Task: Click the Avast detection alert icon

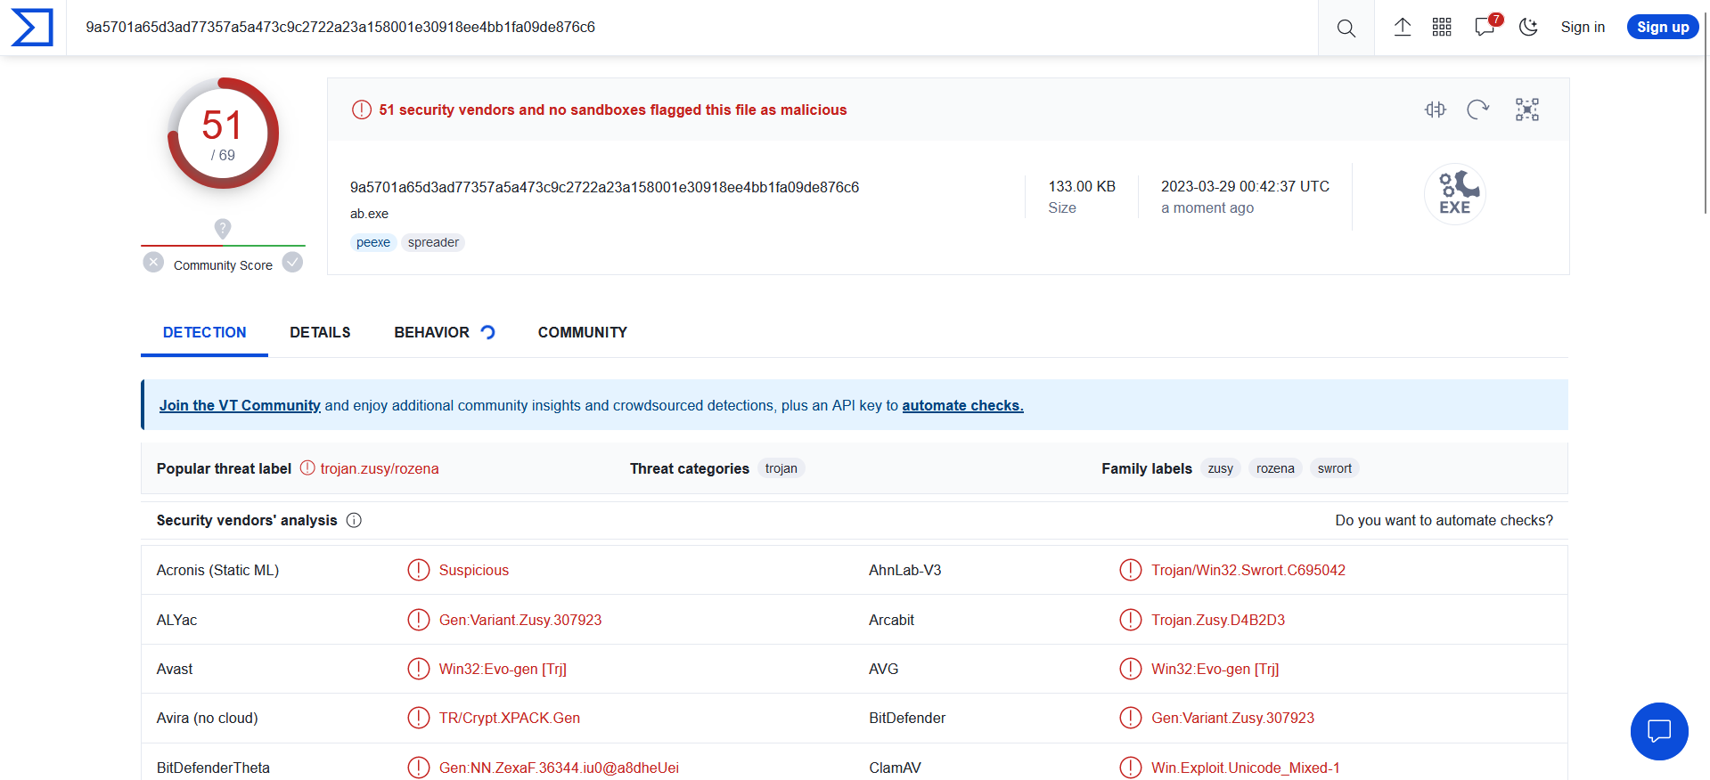Action: point(419,669)
